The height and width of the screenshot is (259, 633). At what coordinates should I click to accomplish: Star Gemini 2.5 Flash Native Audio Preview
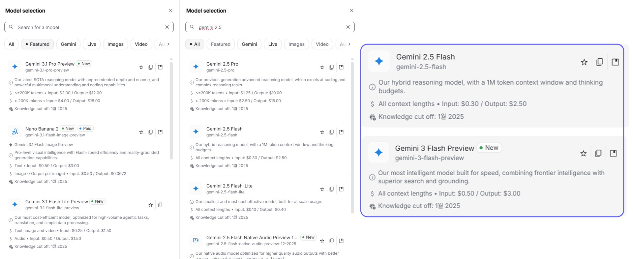click(x=322, y=241)
